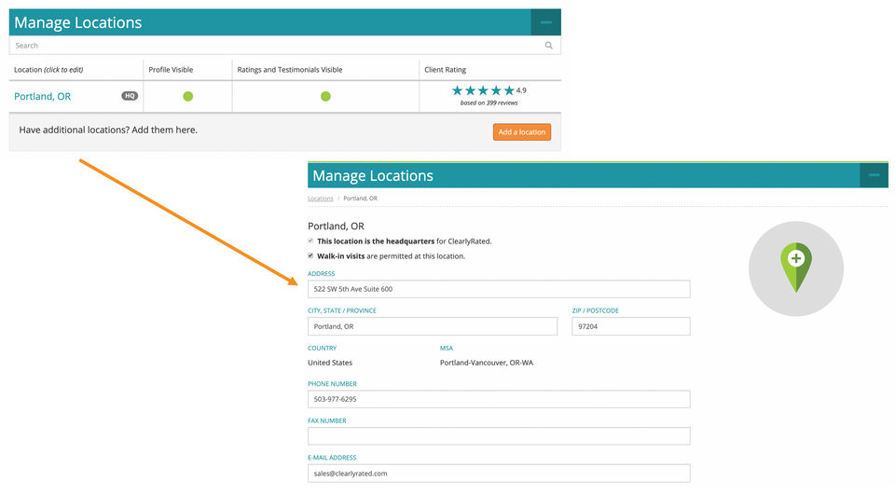Click the Add a location button
895x495 pixels.
[x=522, y=131]
